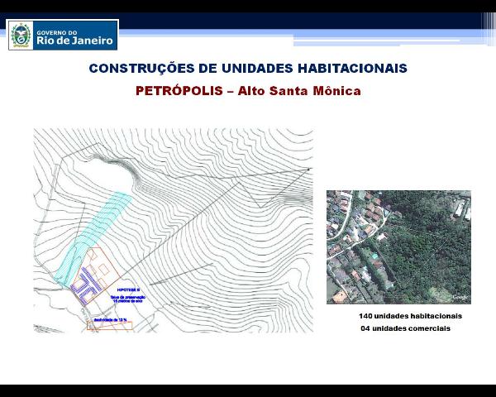Click the '140 unidades habitacionais' text
This screenshot has width=496, height=397.
[410, 316]
